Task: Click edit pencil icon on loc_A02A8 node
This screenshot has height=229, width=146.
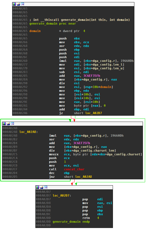Action: point(8,124)
